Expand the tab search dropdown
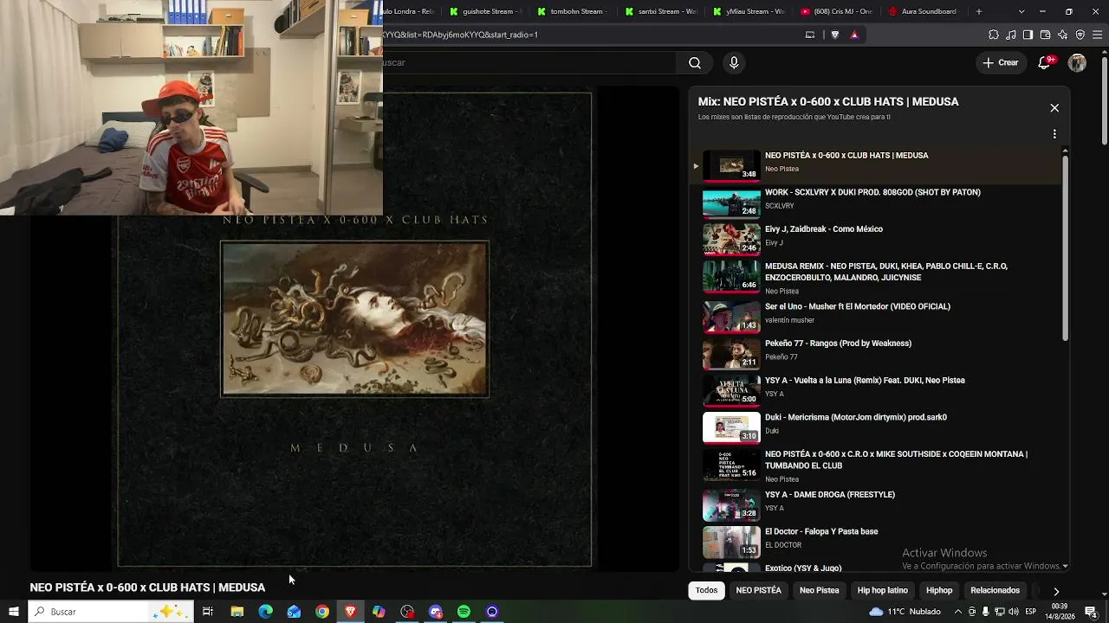 (x=1021, y=11)
